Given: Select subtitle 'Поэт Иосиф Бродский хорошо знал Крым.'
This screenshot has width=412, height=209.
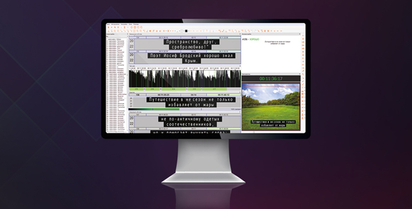Looking at the screenshot, I should click(x=191, y=58).
